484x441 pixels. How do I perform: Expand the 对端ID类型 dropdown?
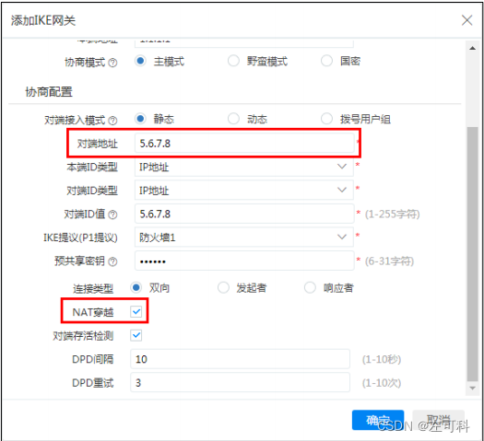(x=244, y=191)
